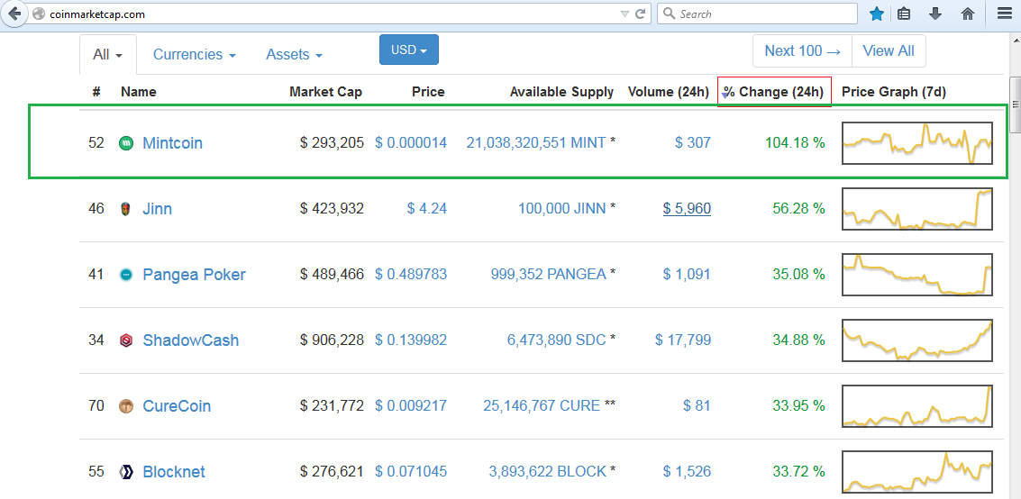Image resolution: width=1021 pixels, height=499 pixels.
Task: Click the Pangea Poker logo icon
Action: [126, 275]
